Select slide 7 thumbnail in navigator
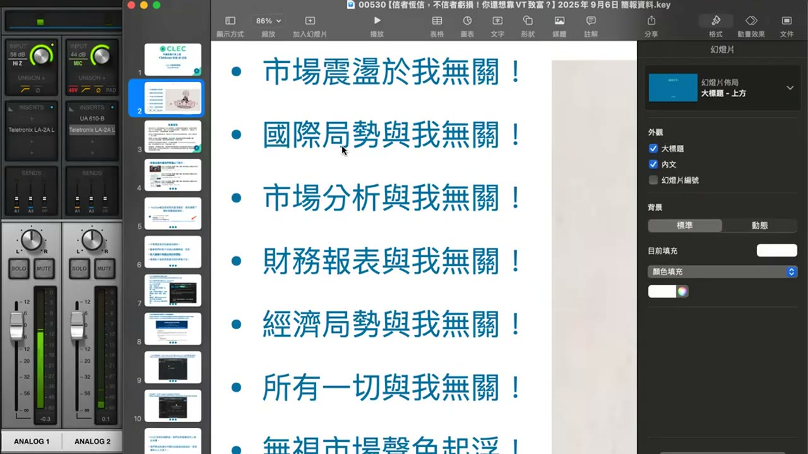Viewport: 808px width, 454px height. 173,290
